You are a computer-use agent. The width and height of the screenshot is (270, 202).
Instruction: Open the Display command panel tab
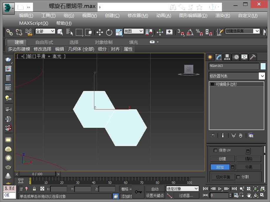[x=244, y=57]
